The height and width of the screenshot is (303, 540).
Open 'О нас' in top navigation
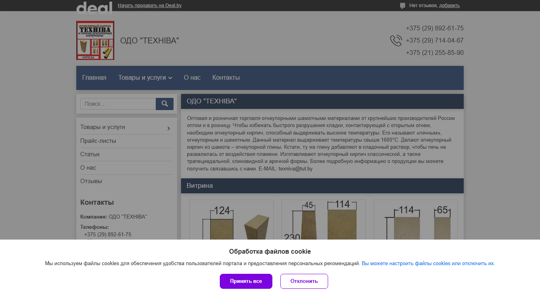pyautogui.click(x=192, y=78)
